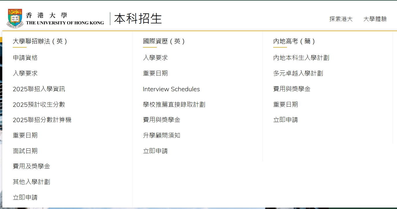Open 內地本科生入學計劃 page
The image size is (397, 209).
pos(301,57)
